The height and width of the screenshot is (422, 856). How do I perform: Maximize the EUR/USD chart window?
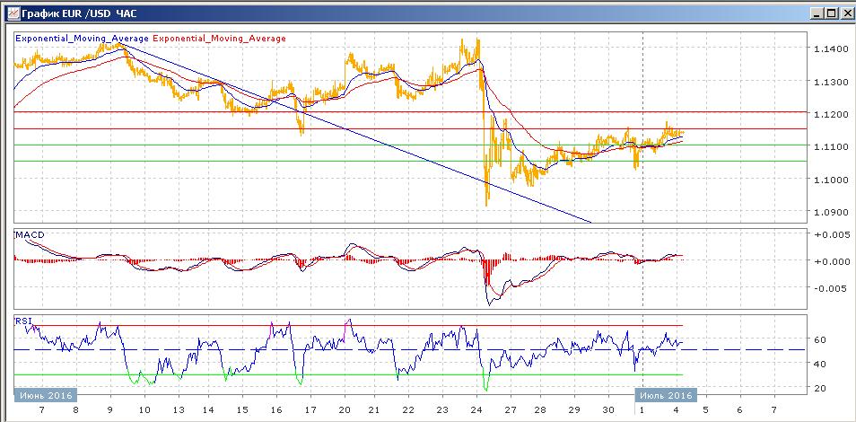(x=829, y=13)
